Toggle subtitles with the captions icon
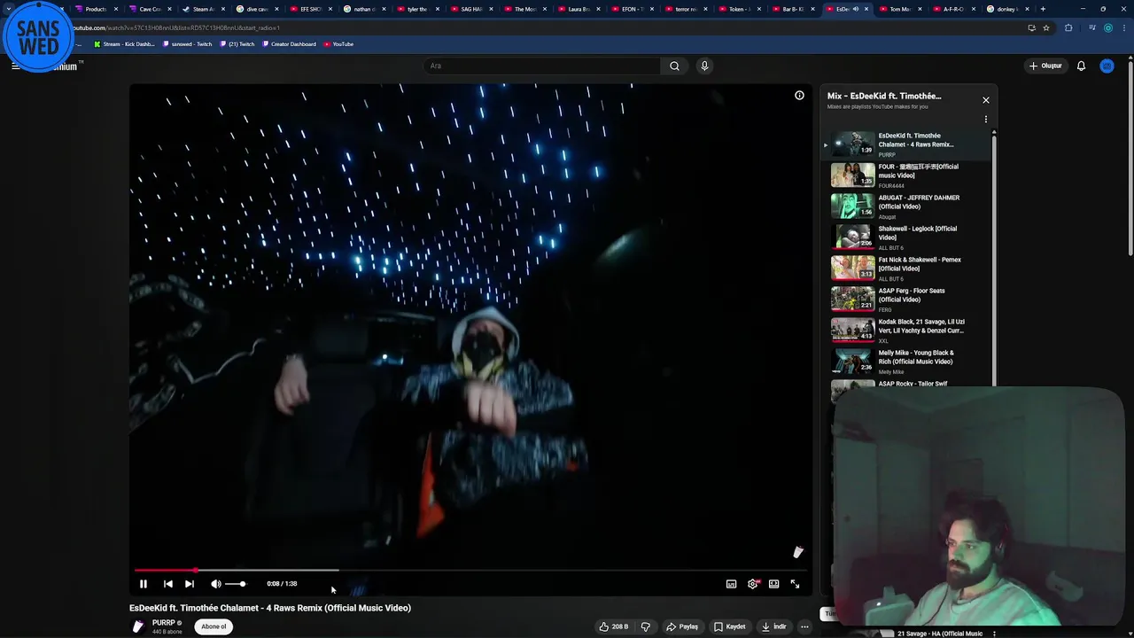The image size is (1134, 638). 731,584
